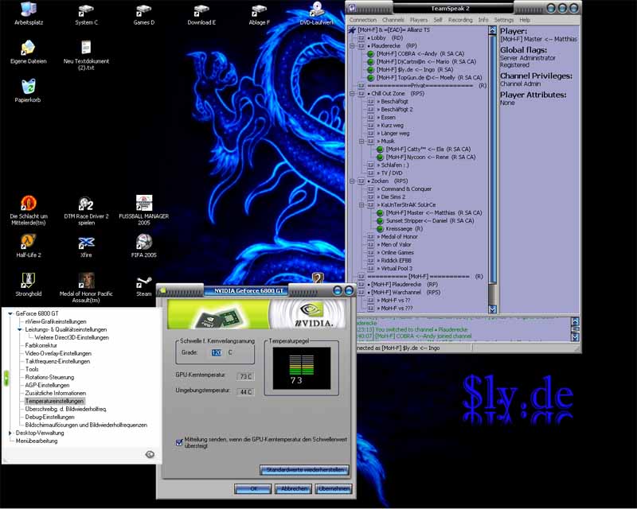Click scroll down arrow of channel list
637x509 pixels.
[x=492, y=309]
